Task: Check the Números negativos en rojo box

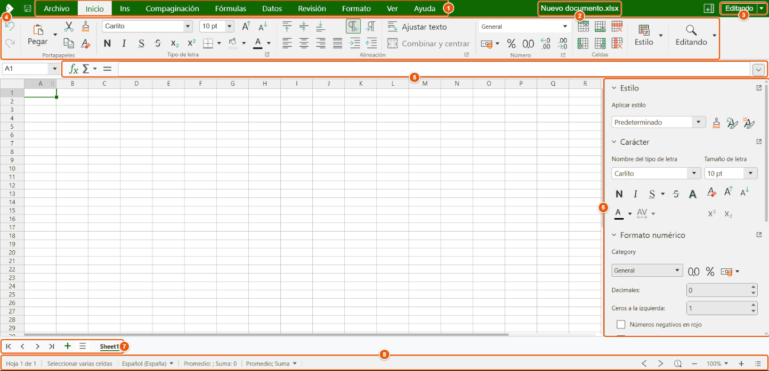Action: coord(621,325)
